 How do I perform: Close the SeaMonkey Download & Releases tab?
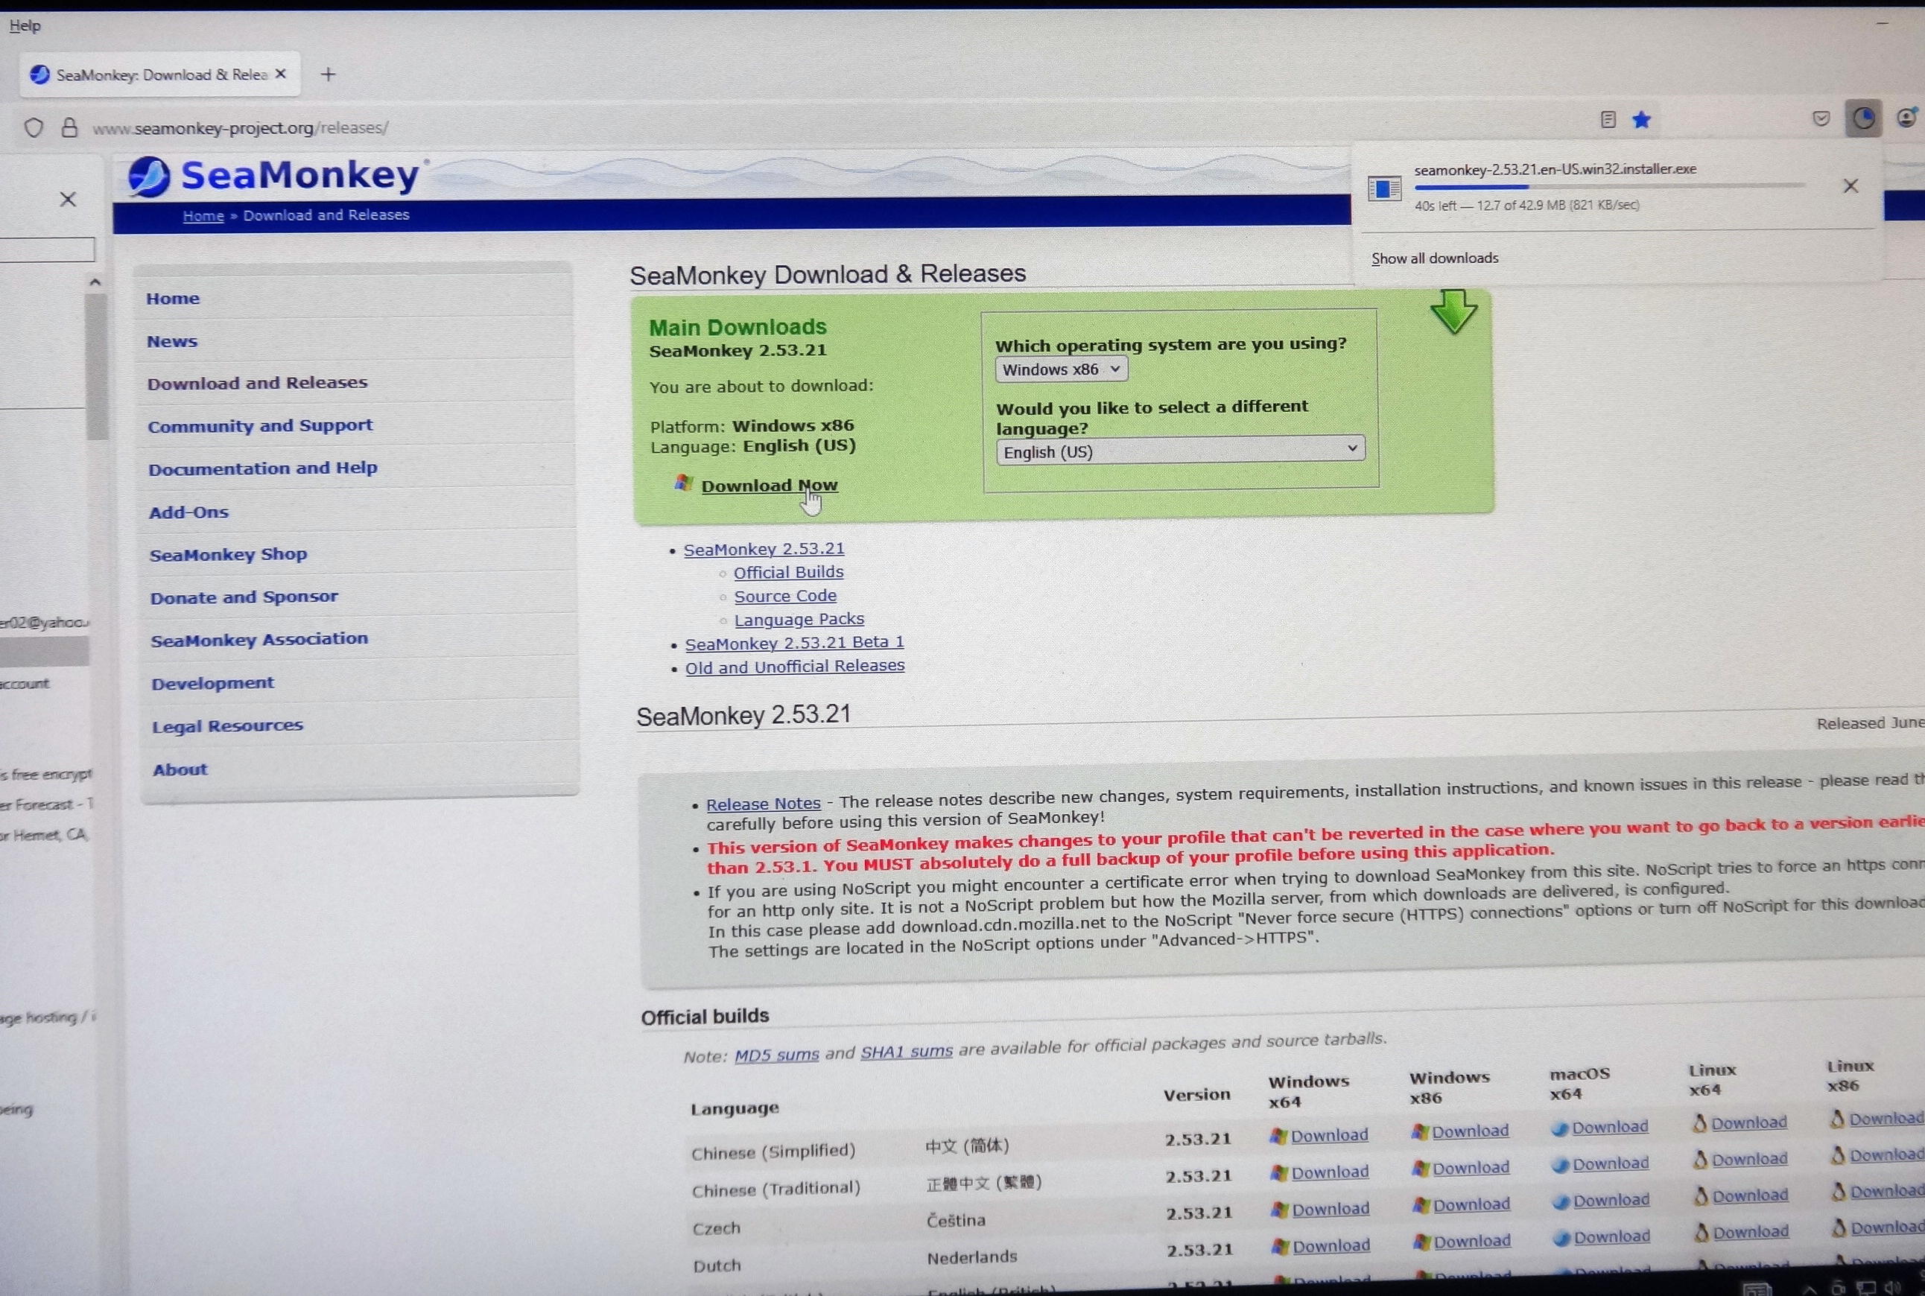(x=281, y=74)
